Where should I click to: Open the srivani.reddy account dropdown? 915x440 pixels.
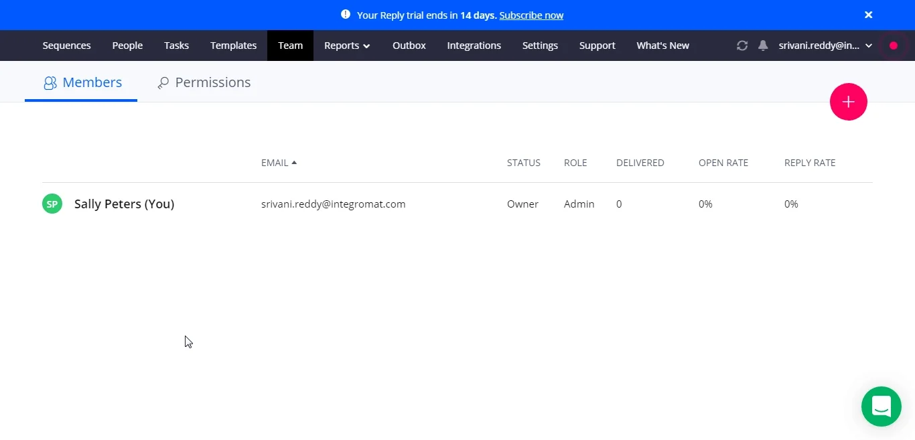tap(825, 46)
